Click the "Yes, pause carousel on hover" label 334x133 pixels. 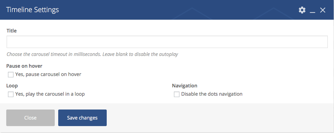(x=48, y=74)
